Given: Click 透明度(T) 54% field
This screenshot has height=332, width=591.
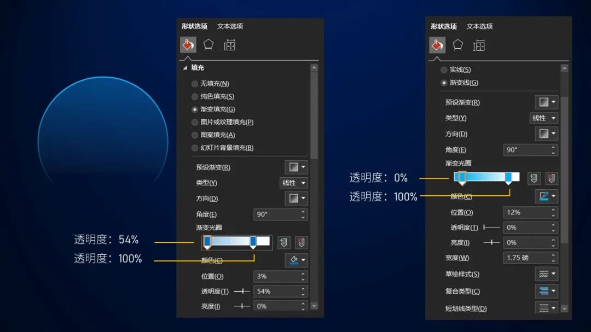Looking at the screenshot, I should pyautogui.click(x=280, y=292).
